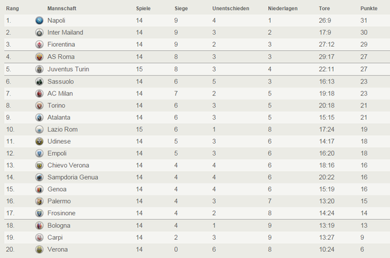Image resolution: width=390 pixels, height=258 pixels.
Task: Click the Inter Mailand club crest
Action: (40, 33)
